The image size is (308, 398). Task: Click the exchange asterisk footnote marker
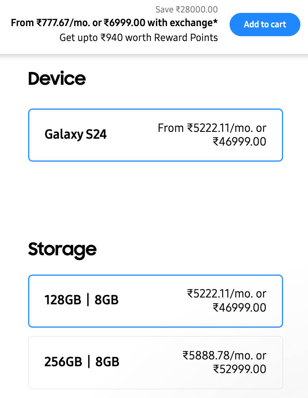coord(216,22)
